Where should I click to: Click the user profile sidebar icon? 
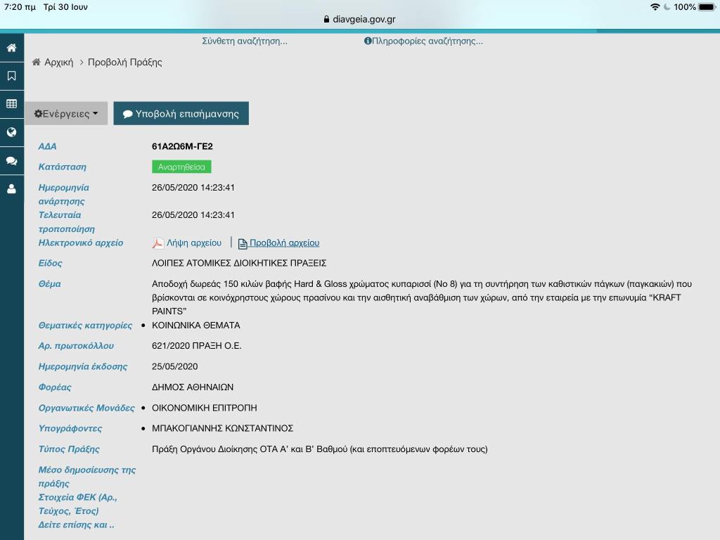coord(11,189)
